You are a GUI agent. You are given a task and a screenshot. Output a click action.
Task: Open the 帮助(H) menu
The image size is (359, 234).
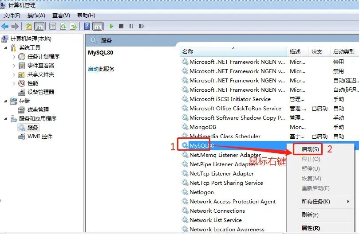[86, 16]
